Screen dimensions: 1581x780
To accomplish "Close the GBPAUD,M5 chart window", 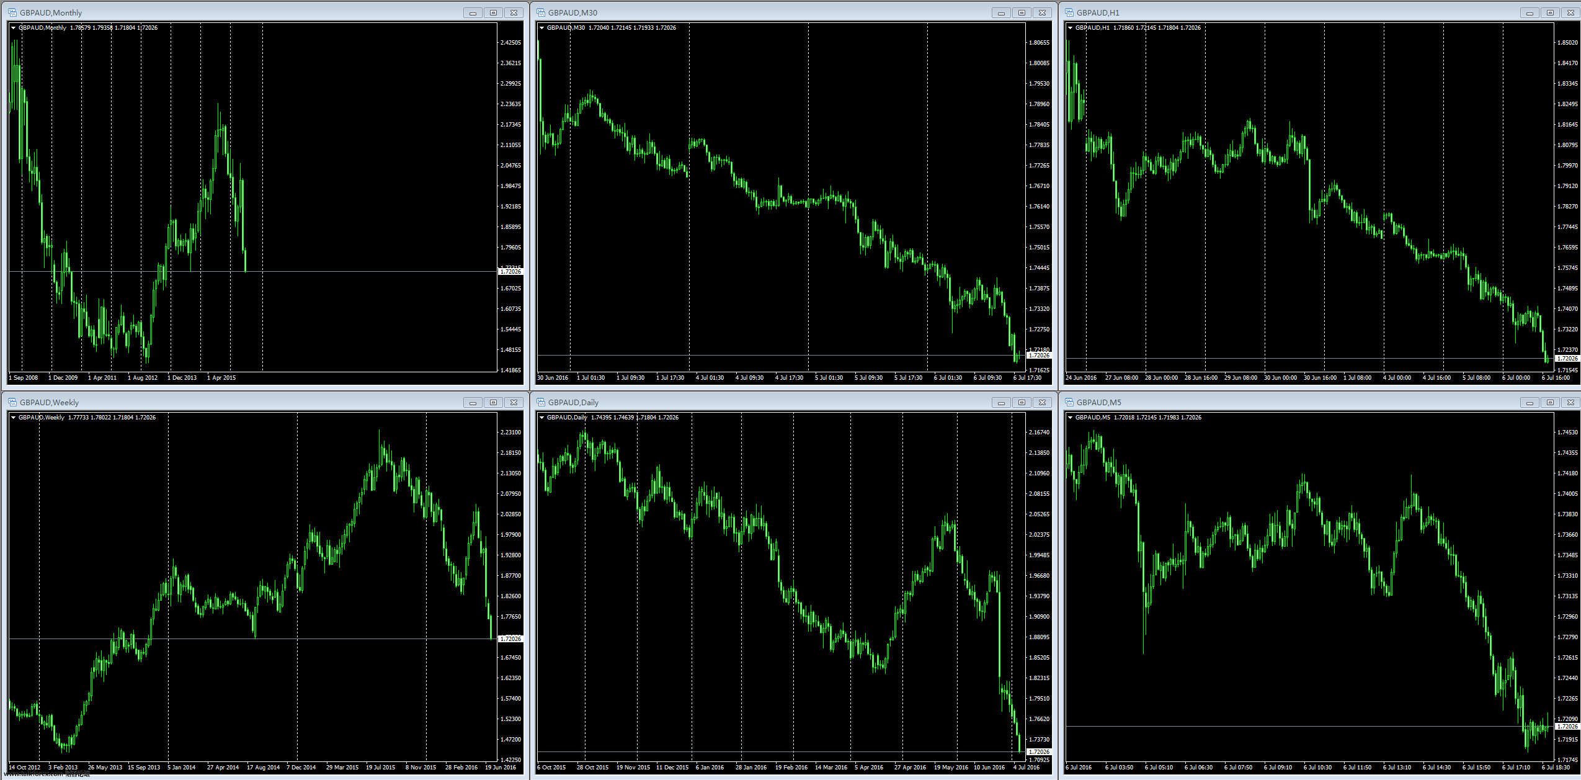I will point(1570,402).
